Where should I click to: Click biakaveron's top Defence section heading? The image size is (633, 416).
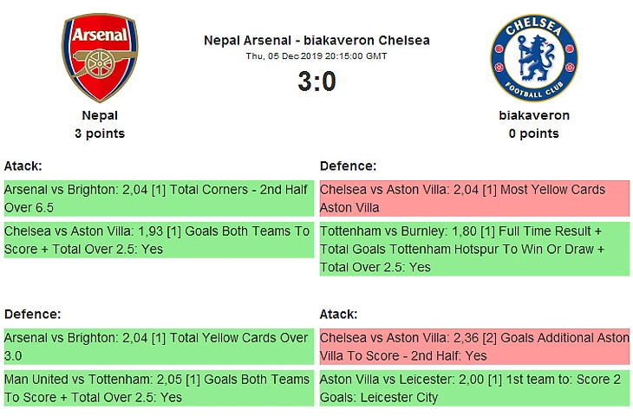(x=348, y=166)
